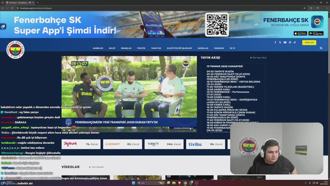The image size is (330, 186).
Task: Click the floating accessibility widget icon
Action: click(x=3, y=26)
